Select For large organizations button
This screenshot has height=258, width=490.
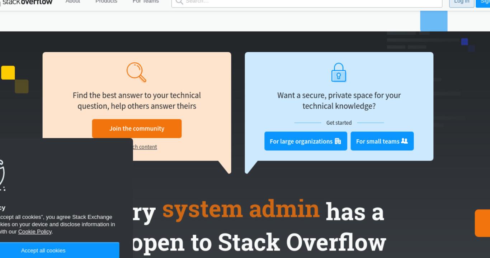click(306, 141)
